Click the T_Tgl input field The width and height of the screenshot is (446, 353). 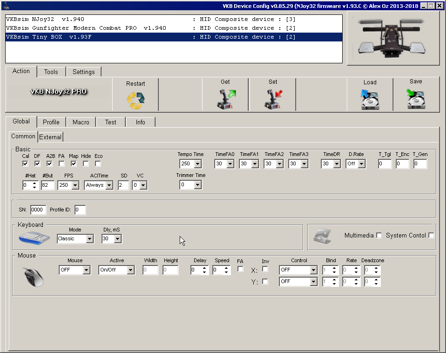point(385,164)
